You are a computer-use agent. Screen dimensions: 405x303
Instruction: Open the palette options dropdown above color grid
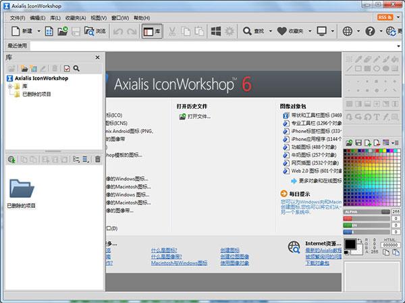(x=395, y=142)
